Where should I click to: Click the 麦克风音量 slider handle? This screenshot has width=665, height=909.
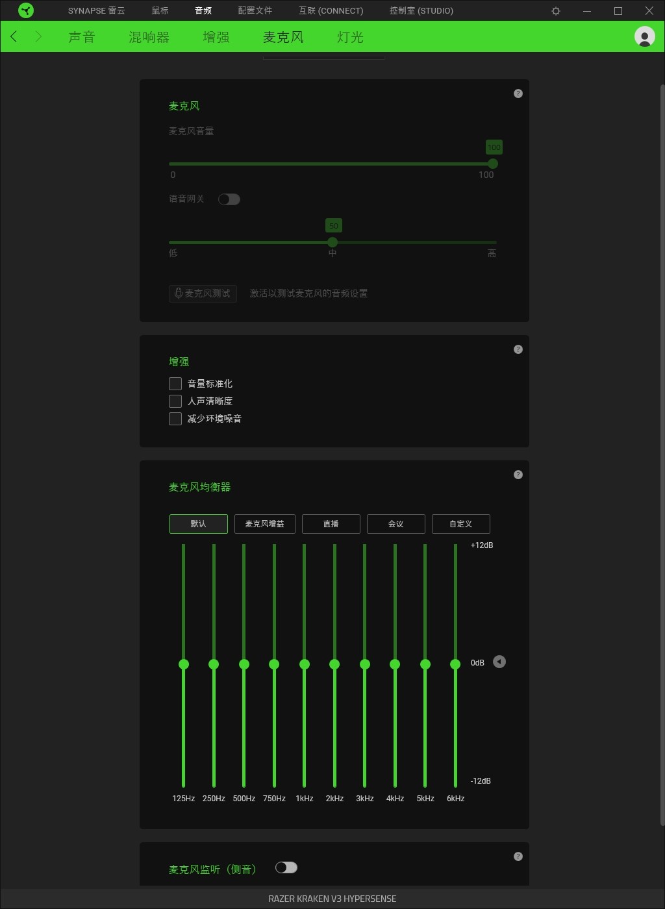(x=493, y=164)
